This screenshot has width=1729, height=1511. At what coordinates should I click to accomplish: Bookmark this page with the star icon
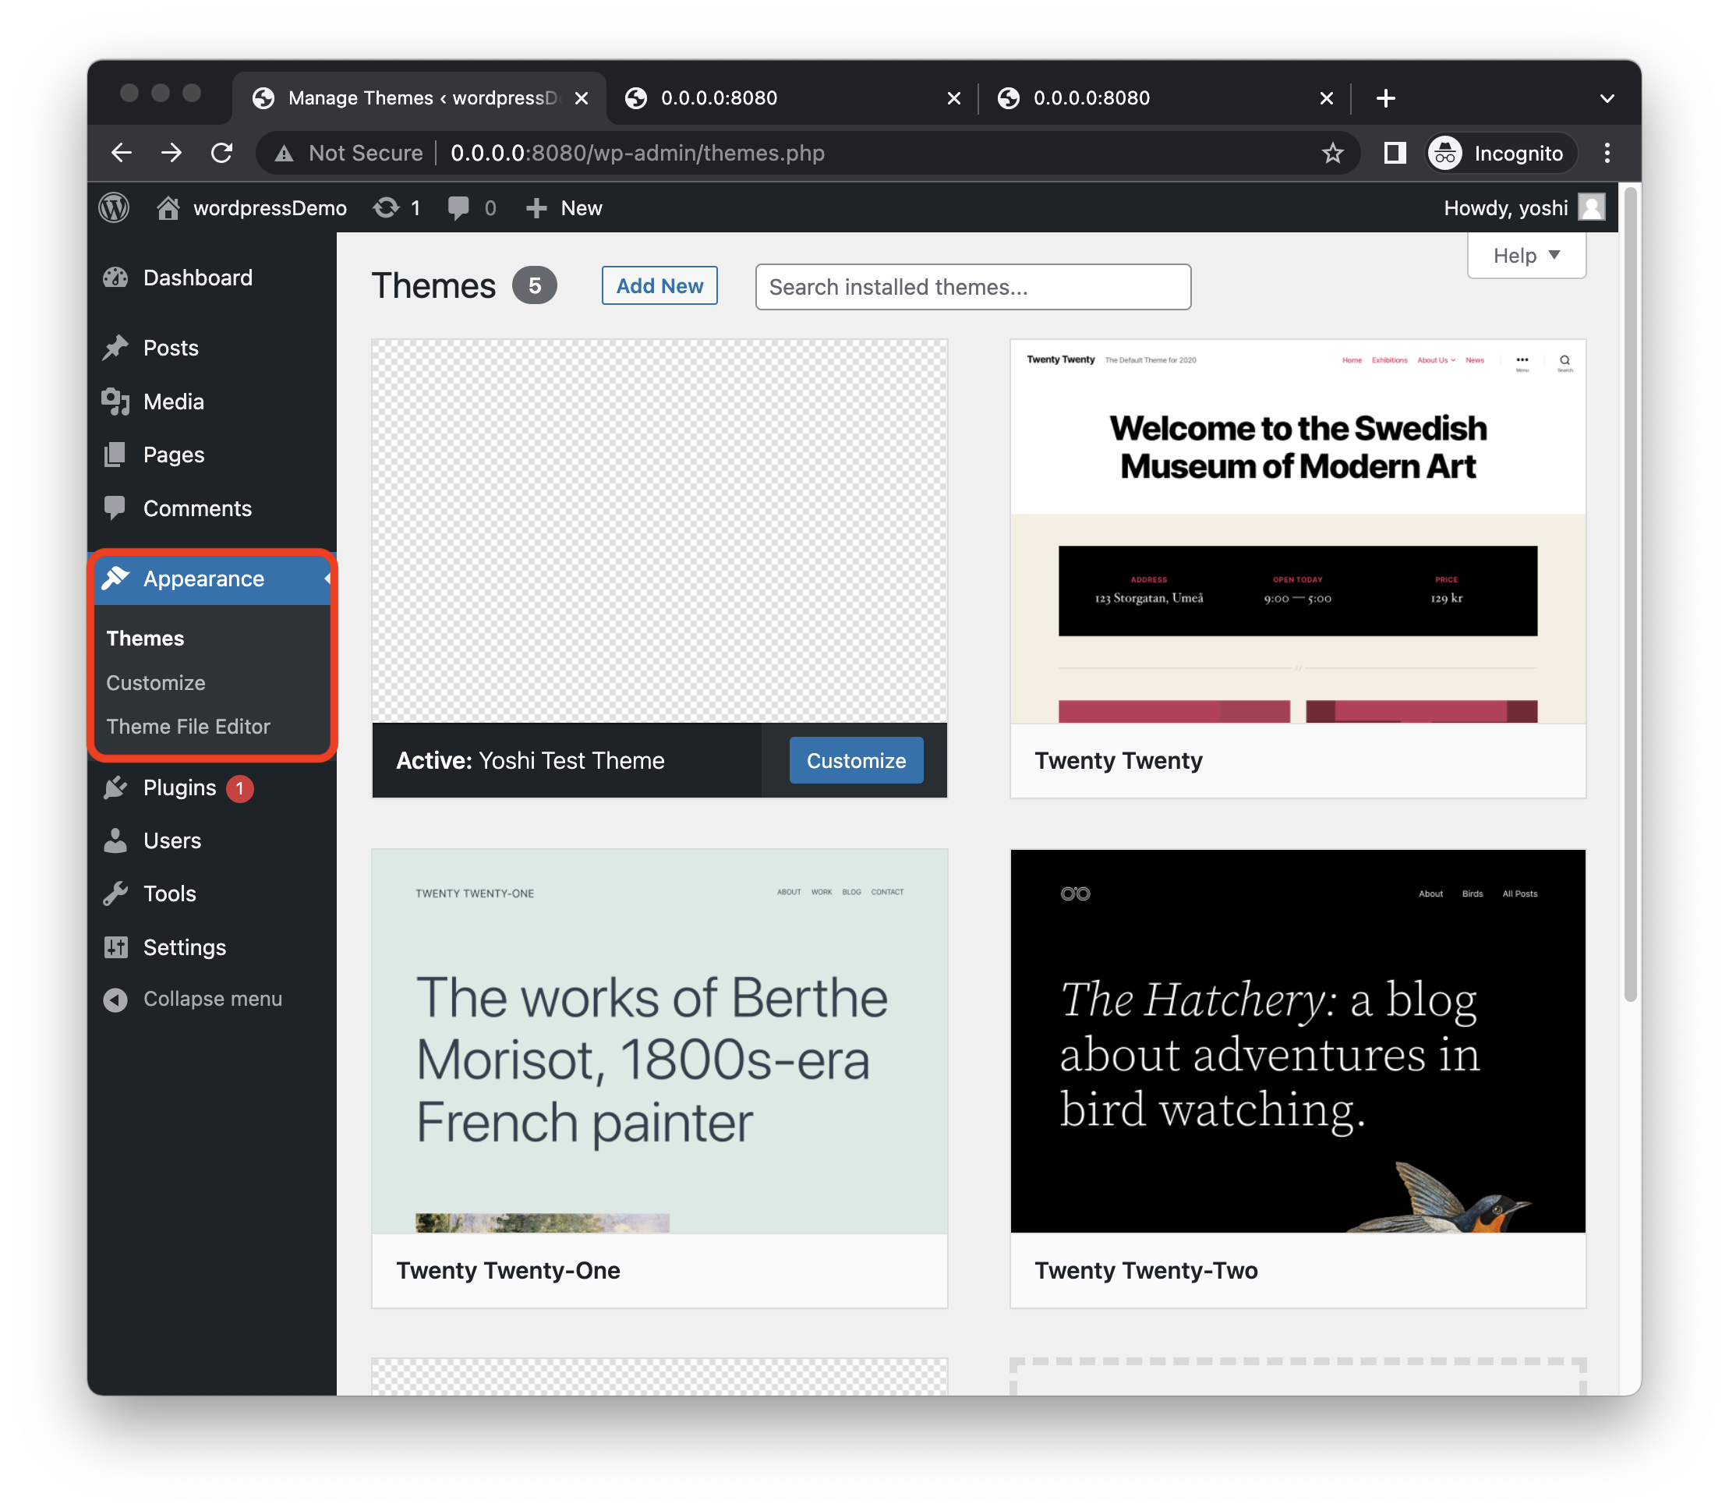tap(1332, 153)
